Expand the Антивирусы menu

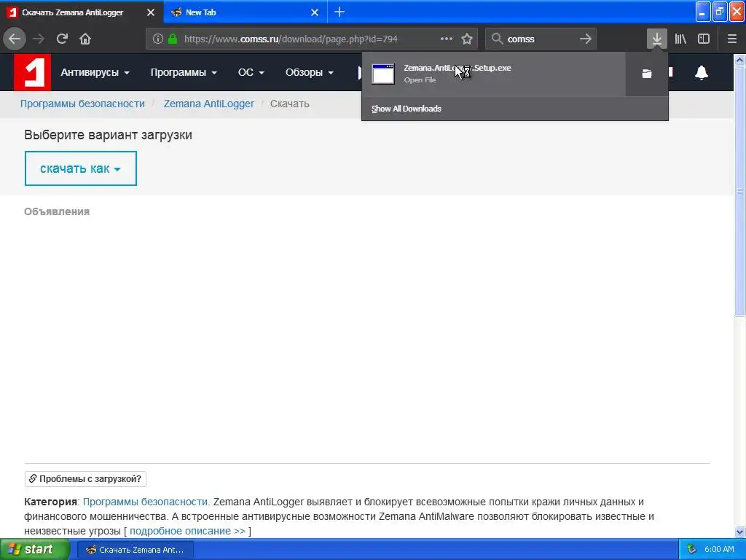95,72
